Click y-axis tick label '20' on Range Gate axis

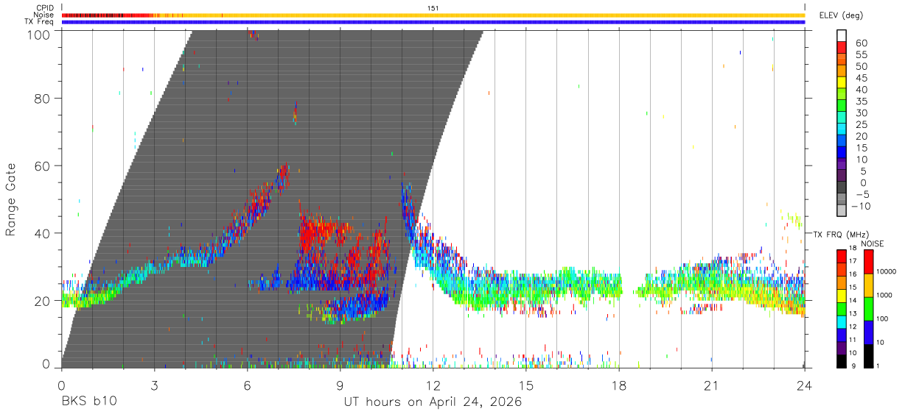pos(43,300)
